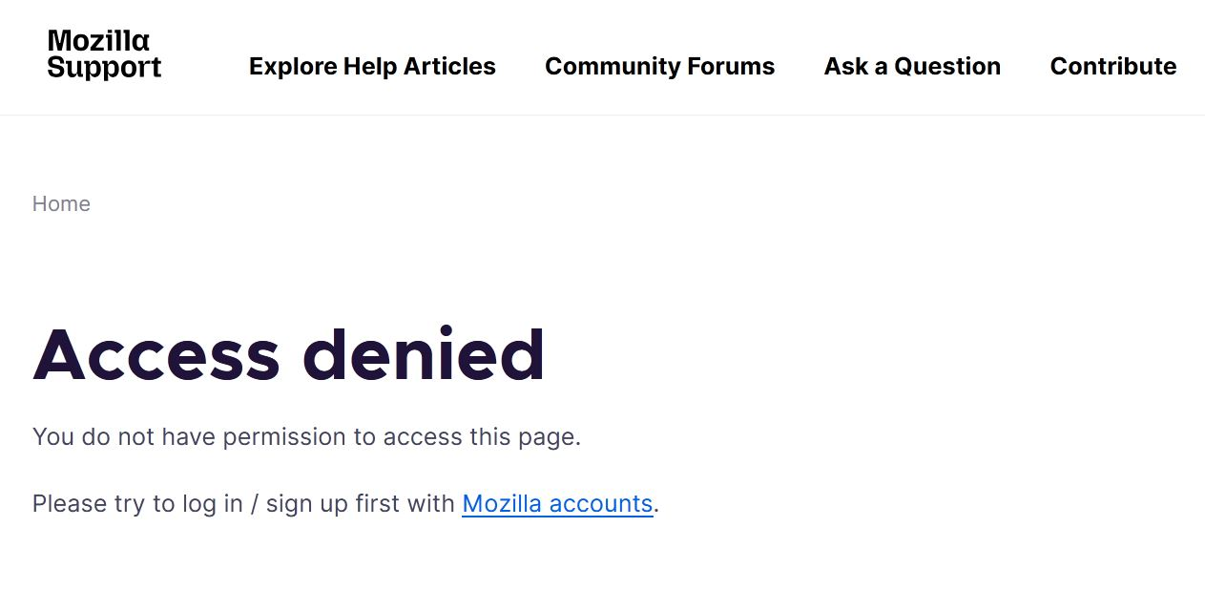Click the 'You do not have permission' message

pos(306,437)
